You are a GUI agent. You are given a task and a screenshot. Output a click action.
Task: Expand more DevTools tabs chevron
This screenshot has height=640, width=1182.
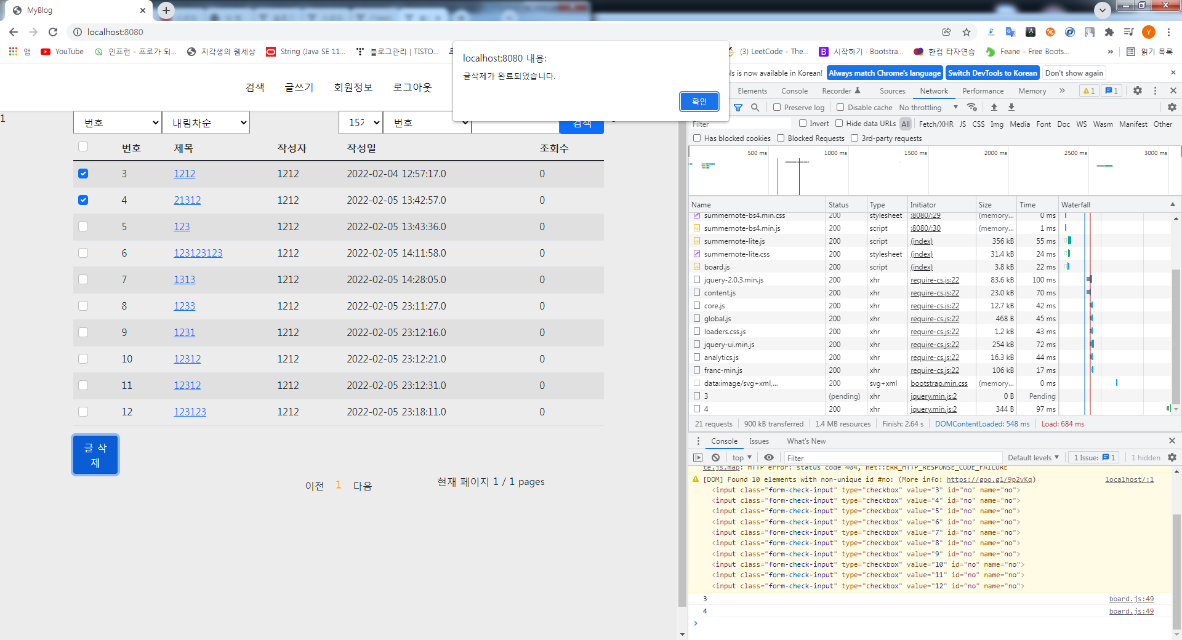pyautogui.click(x=1062, y=90)
